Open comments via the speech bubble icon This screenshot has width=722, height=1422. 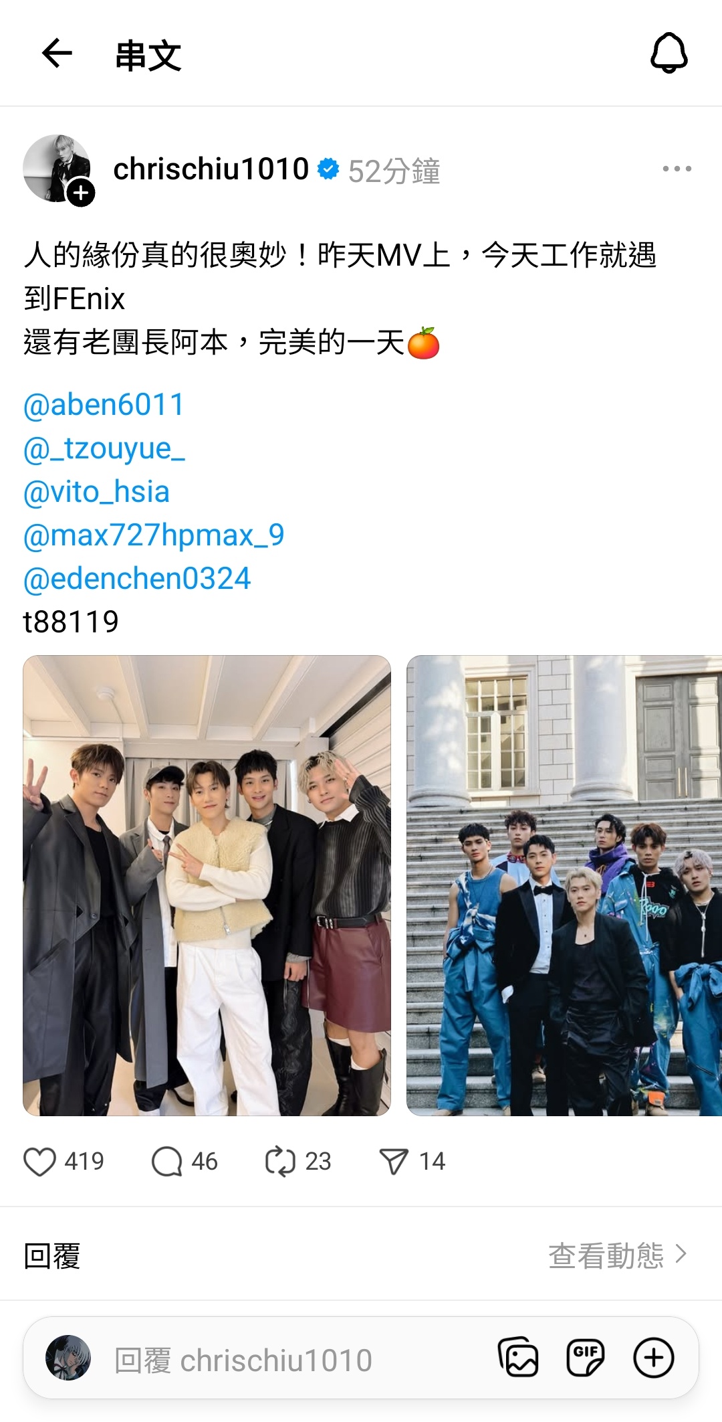pyautogui.click(x=167, y=1162)
